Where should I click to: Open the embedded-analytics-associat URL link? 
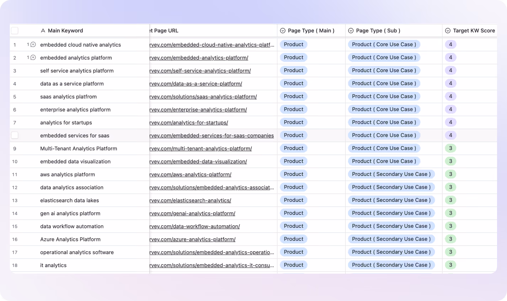click(212, 187)
